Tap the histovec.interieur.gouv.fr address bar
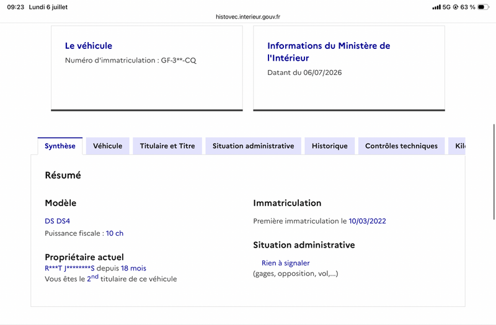This screenshot has width=496, height=325. [x=248, y=17]
